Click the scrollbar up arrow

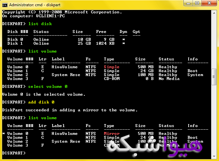coord(214,12)
